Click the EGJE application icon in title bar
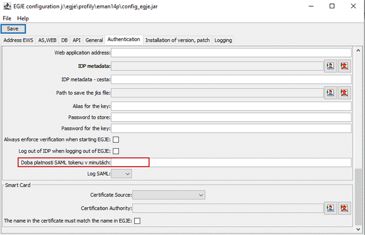 [x=7, y=6]
